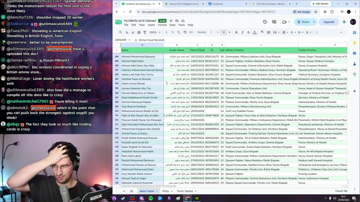Activate the paint format tool
360x202 pixels.
(145, 32)
